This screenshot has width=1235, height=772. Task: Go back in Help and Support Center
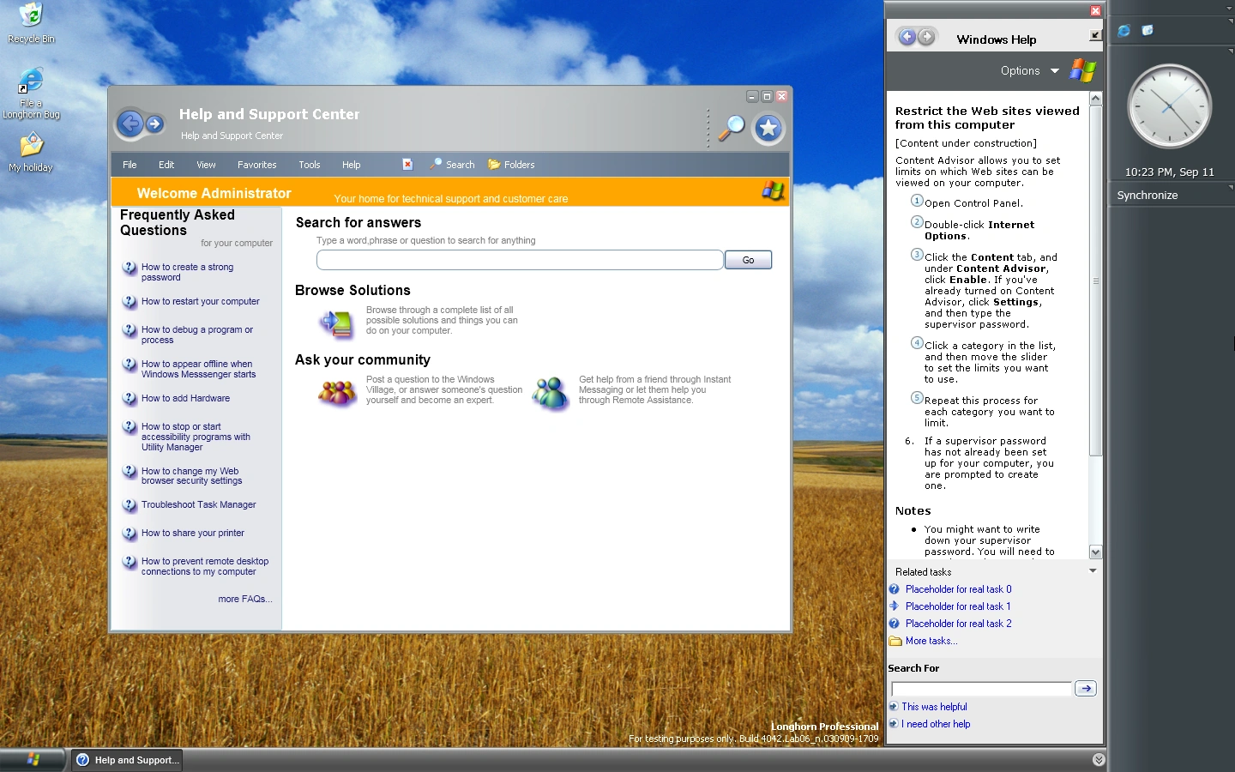[x=130, y=124]
